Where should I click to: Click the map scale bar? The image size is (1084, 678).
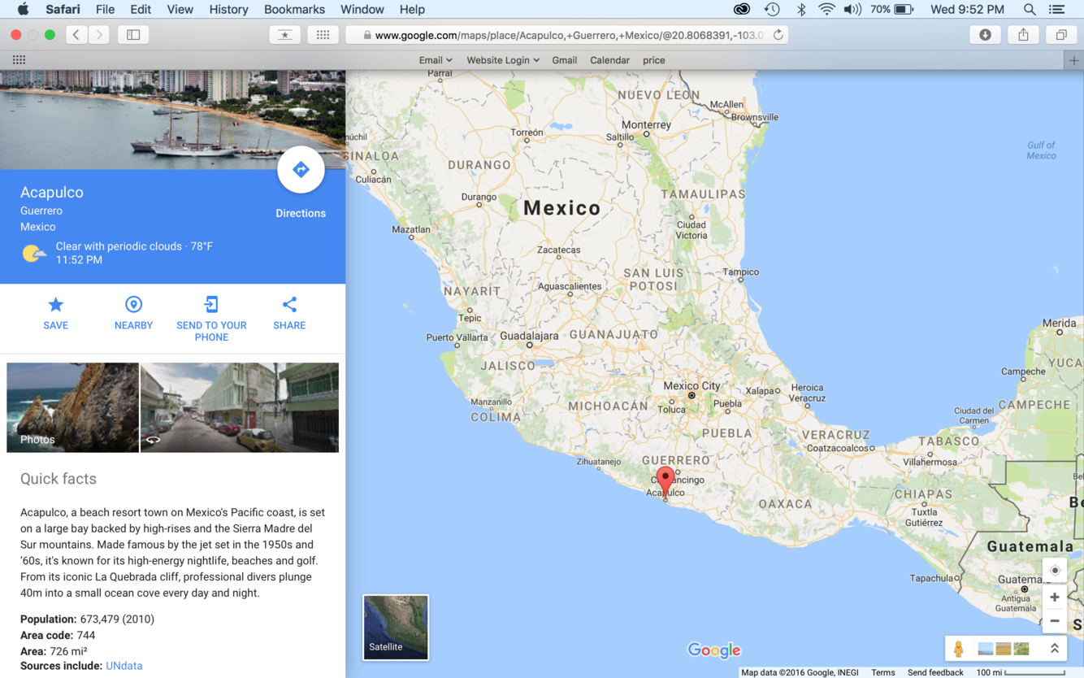(x=1021, y=672)
